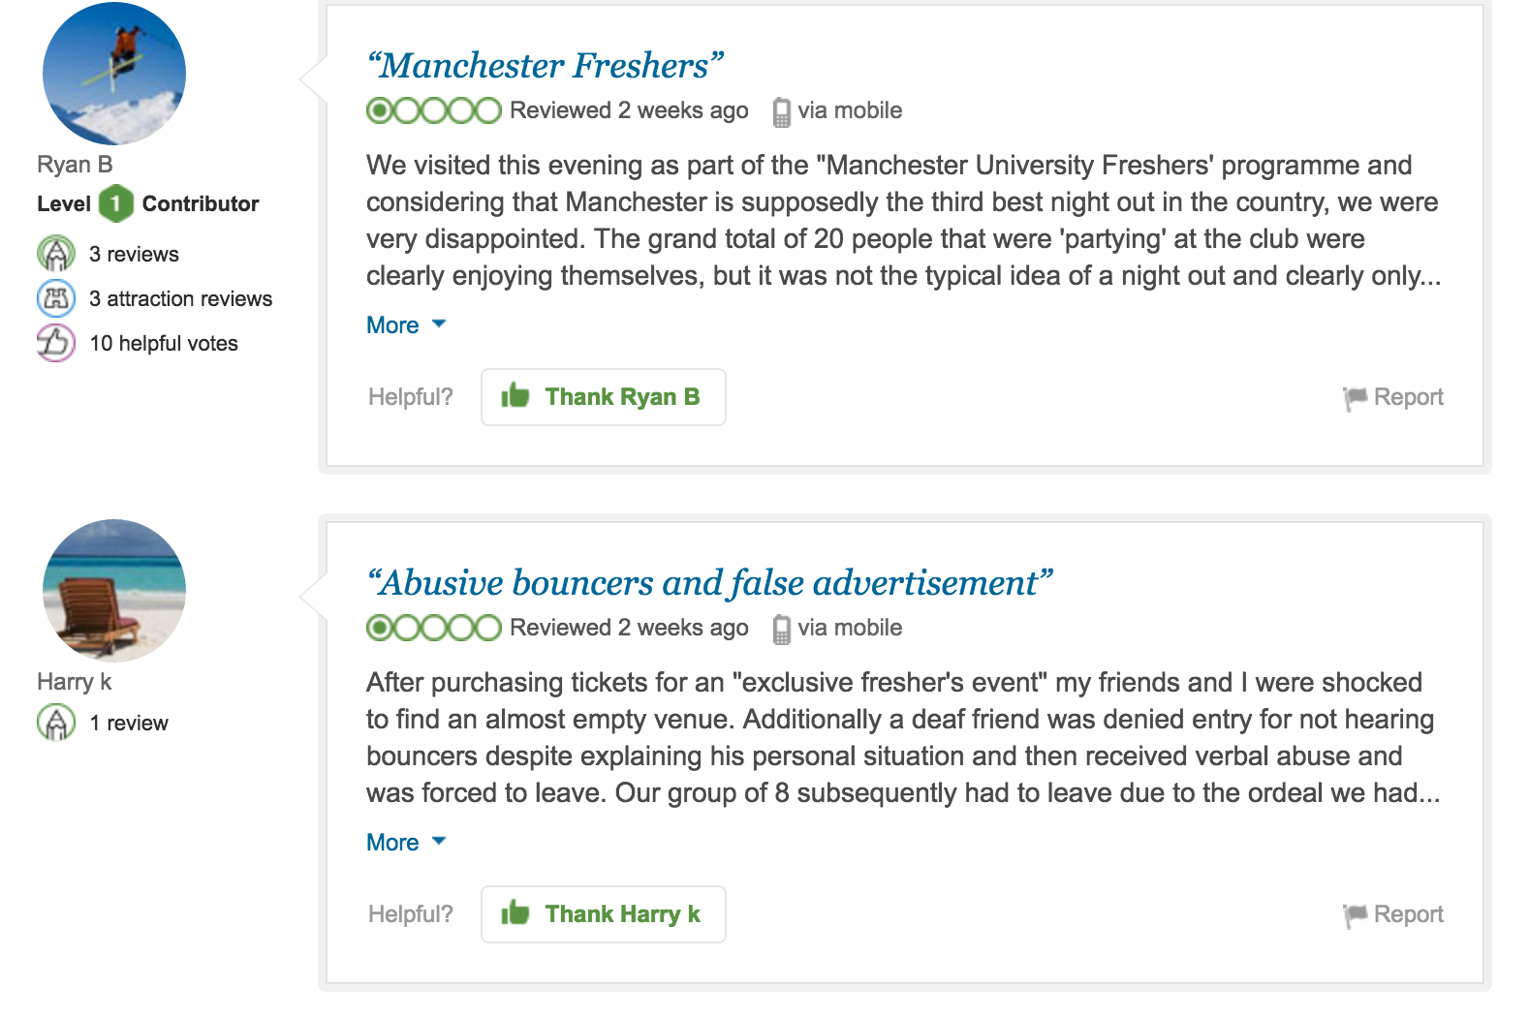Click the Ryan B username
The image size is (1529, 1019).
tap(75, 165)
